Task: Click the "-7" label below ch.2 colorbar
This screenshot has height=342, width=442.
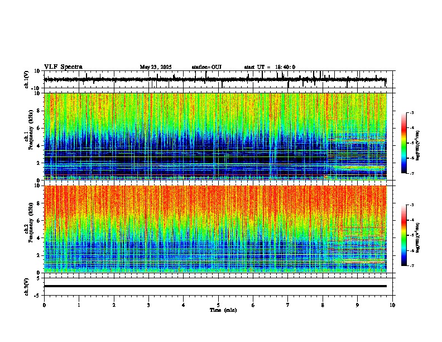Action: point(411,265)
